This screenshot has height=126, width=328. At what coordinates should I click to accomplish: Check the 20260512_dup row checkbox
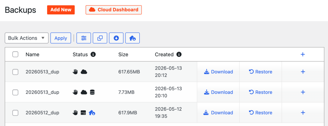tap(15, 113)
